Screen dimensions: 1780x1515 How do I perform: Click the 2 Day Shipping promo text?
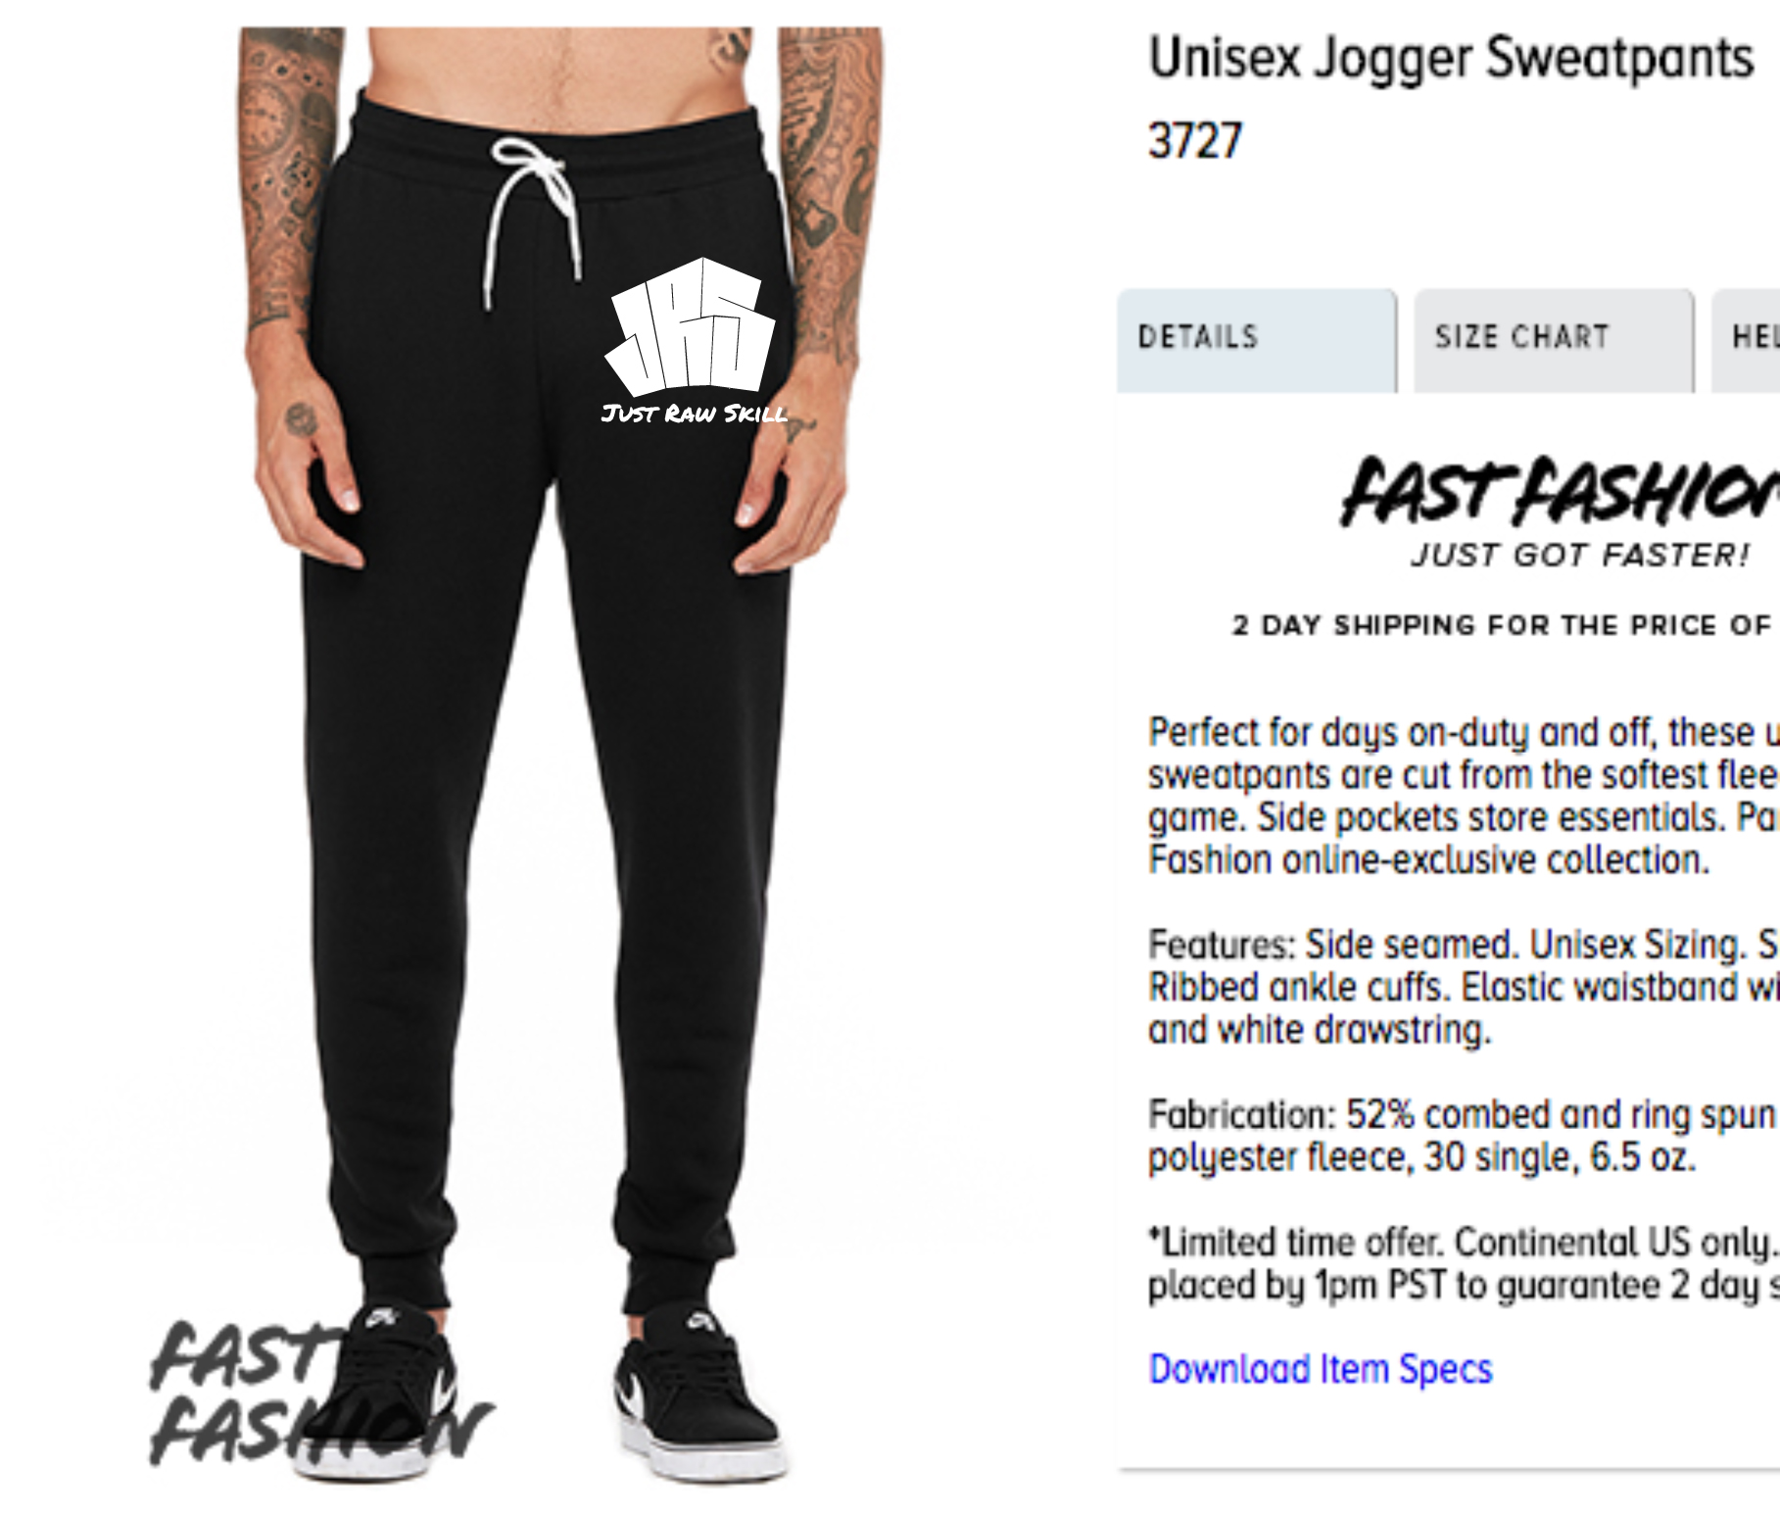pos(1504,625)
